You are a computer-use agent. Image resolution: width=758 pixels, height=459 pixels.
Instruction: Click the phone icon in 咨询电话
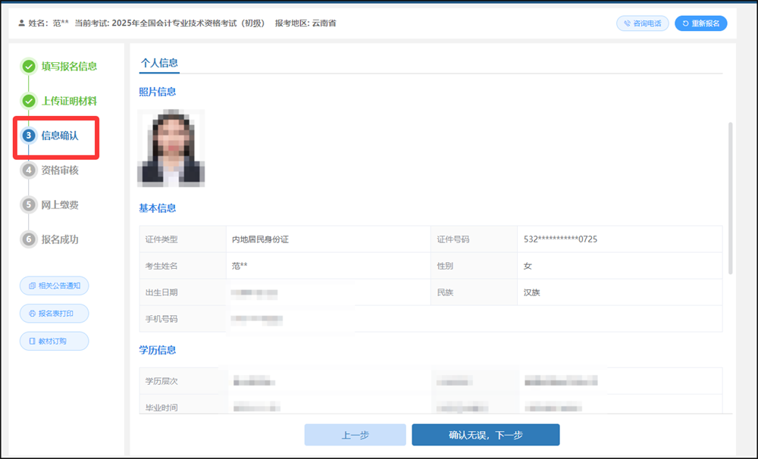coord(627,23)
